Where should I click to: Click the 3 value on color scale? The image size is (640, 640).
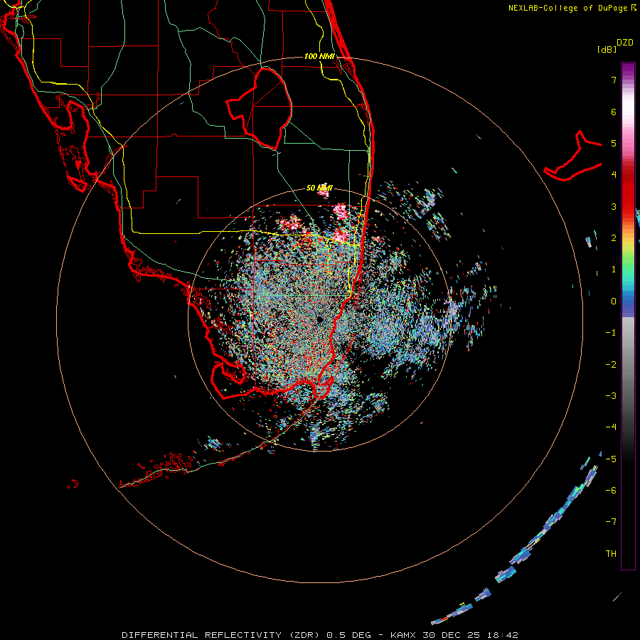pyautogui.click(x=614, y=206)
